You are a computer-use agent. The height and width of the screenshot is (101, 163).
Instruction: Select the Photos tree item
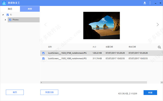pyautogui.click(x=24, y=20)
